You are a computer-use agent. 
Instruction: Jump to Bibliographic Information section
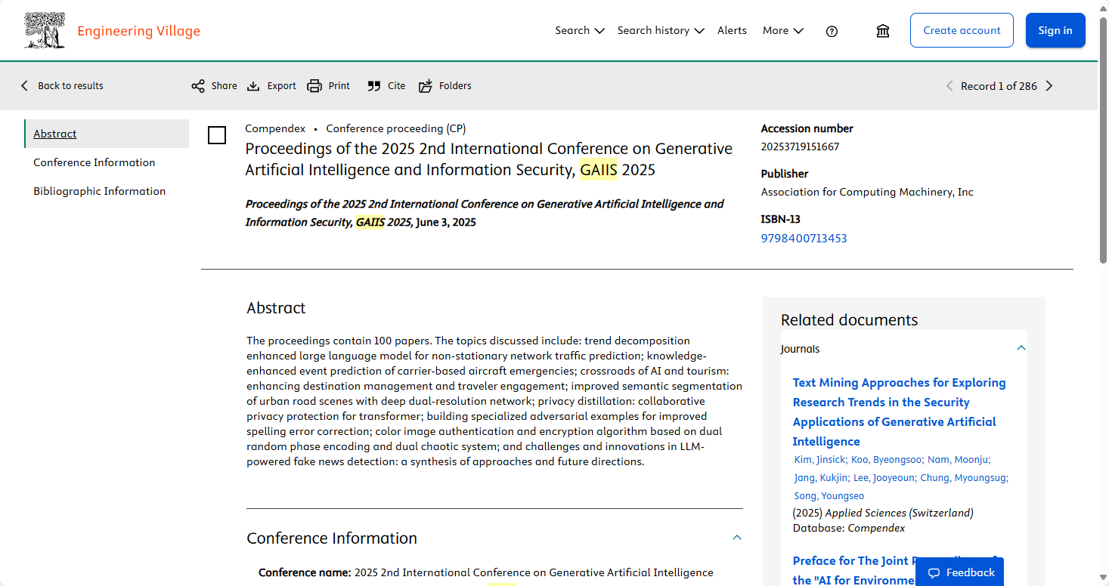click(99, 191)
